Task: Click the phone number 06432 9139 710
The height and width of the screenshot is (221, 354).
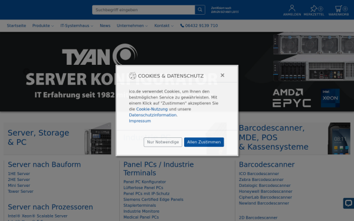Action: click(x=199, y=26)
